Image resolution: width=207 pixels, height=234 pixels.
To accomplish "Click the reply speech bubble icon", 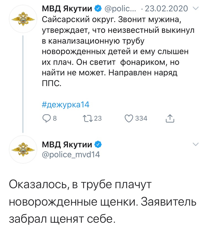I will (x=46, y=119).
